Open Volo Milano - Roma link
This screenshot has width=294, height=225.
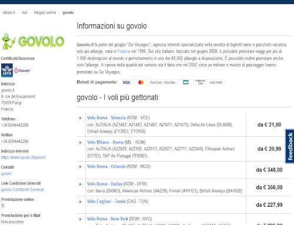click(x=105, y=142)
